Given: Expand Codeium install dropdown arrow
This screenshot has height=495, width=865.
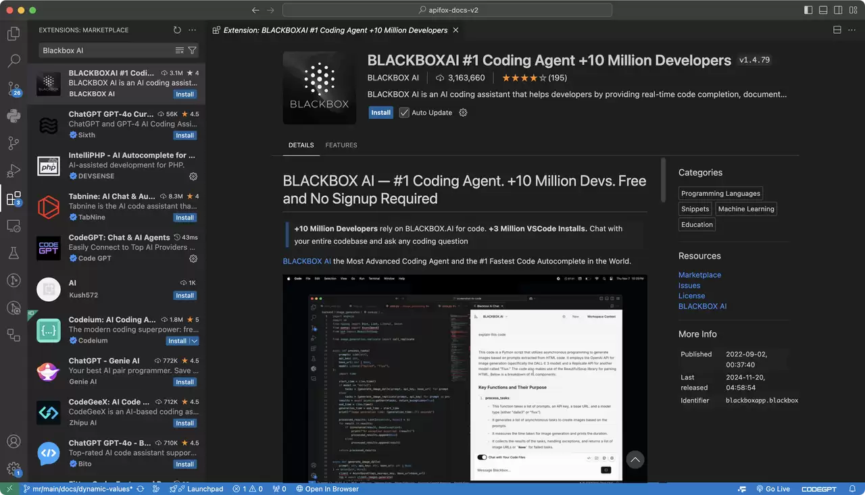Looking at the screenshot, I should pos(195,341).
